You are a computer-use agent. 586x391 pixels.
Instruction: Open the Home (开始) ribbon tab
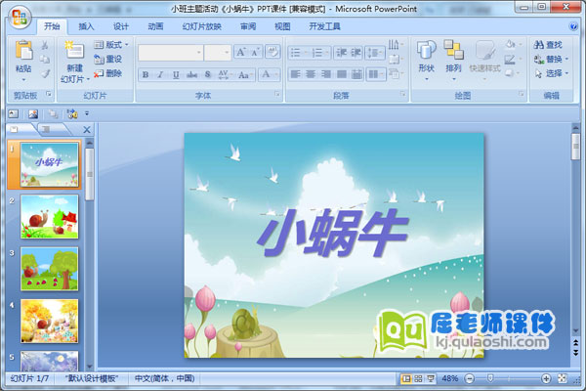coord(52,26)
